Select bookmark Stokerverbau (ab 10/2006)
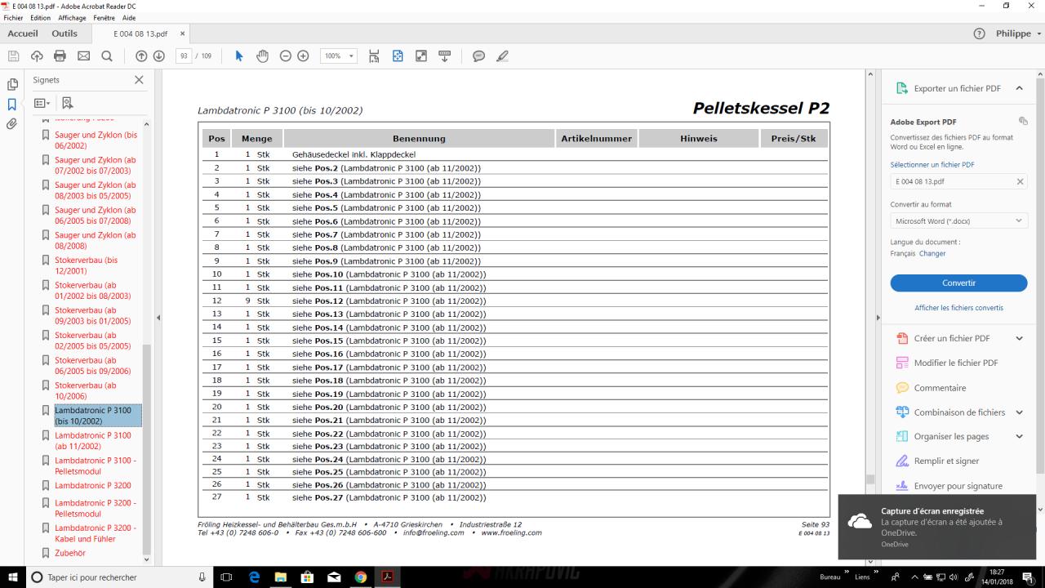Viewport: 1045px width, 588px height. 85,390
